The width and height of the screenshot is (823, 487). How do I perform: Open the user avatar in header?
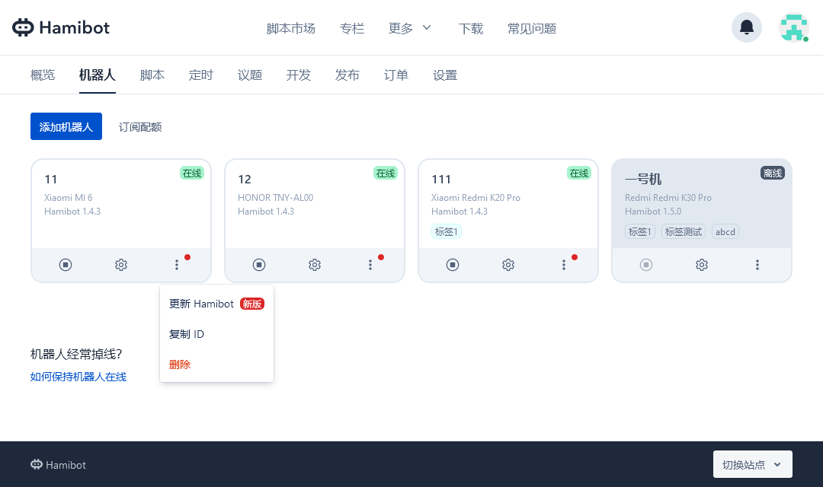click(x=793, y=28)
